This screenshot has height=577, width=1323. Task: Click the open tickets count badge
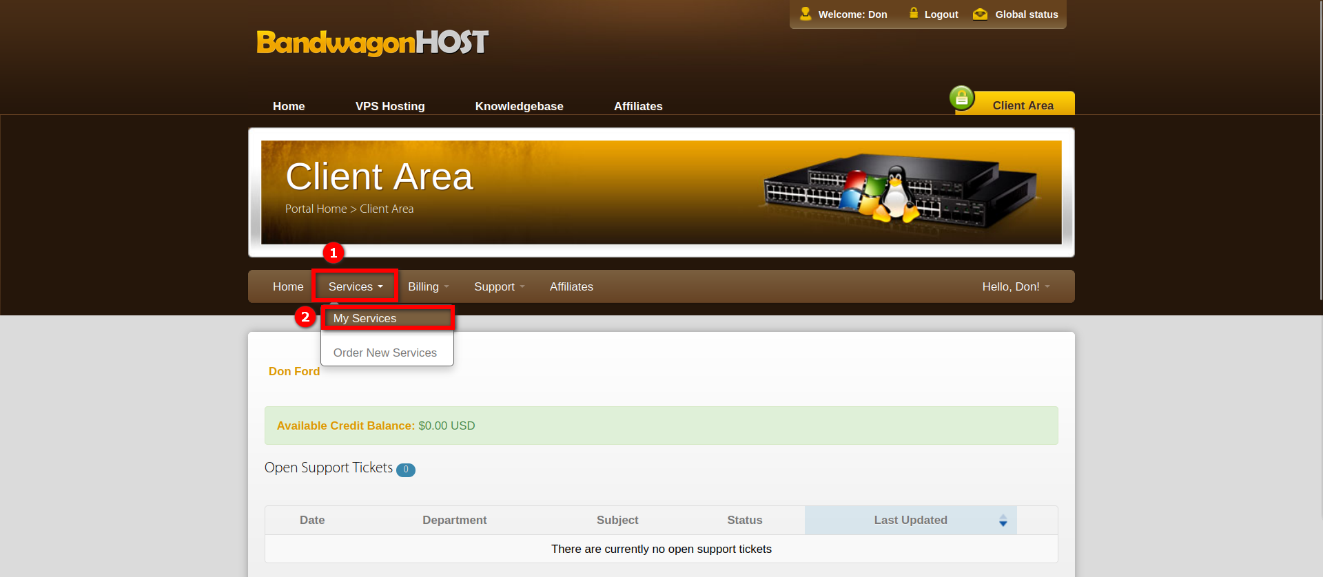pos(406,470)
